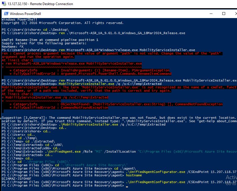Click the PowerShell icon in the title bar
This screenshot has height=191, width=237.
[x=5, y=14]
